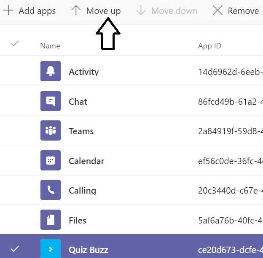
Task: Click the Calendar app icon
Action: coord(51,160)
